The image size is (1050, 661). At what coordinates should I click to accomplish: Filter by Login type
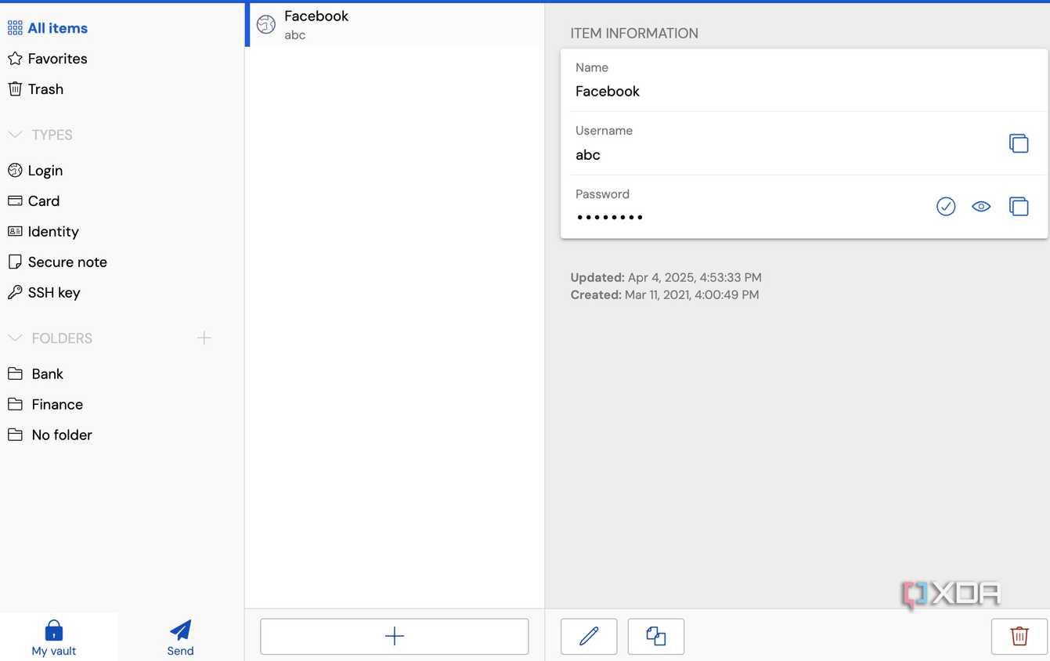35,171
